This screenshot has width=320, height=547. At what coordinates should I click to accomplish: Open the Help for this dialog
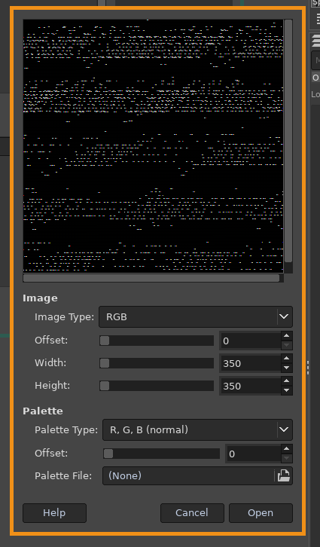(54, 513)
